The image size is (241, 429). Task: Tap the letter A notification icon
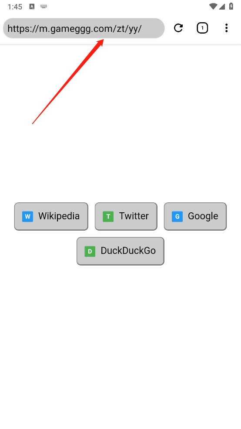click(32, 7)
